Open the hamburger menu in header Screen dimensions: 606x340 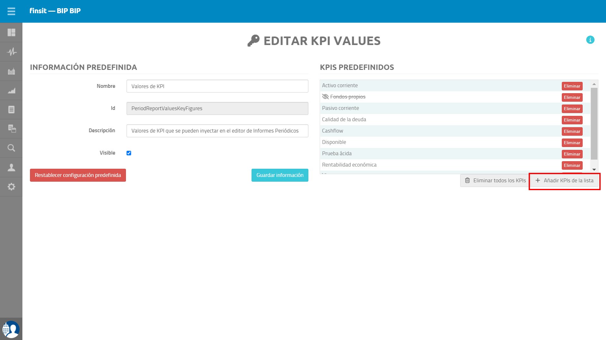pos(11,11)
